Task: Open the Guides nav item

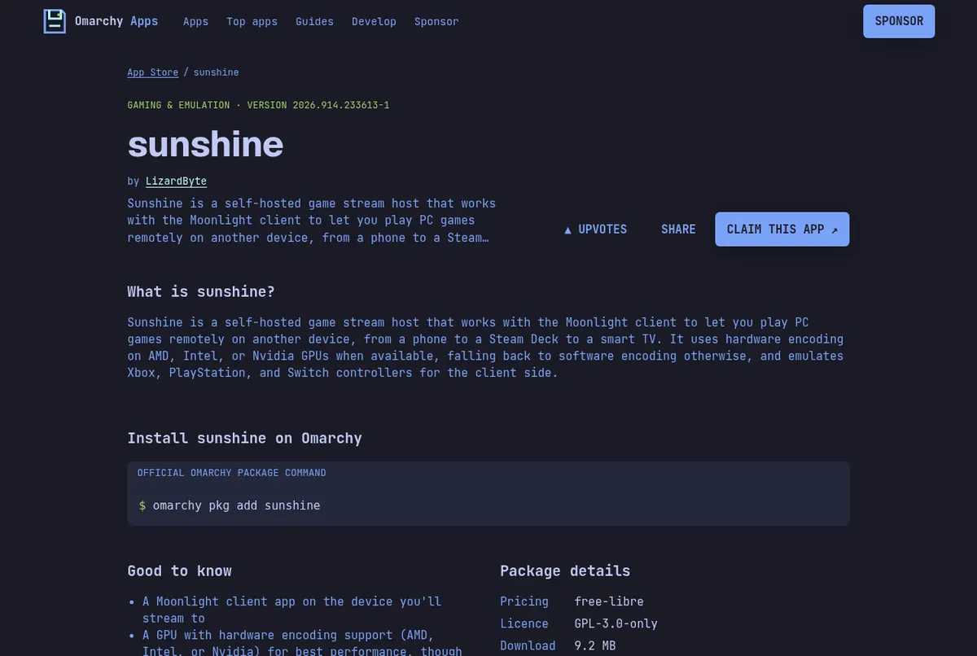Action: click(x=314, y=21)
